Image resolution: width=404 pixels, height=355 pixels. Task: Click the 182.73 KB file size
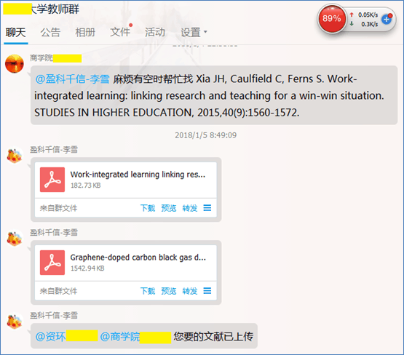pyautogui.click(x=86, y=186)
